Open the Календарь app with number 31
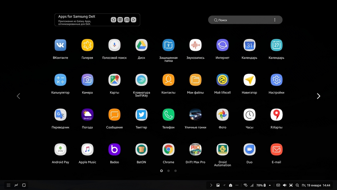Screen dimensions: 337x190 pyautogui.click(x=249, y=45)
